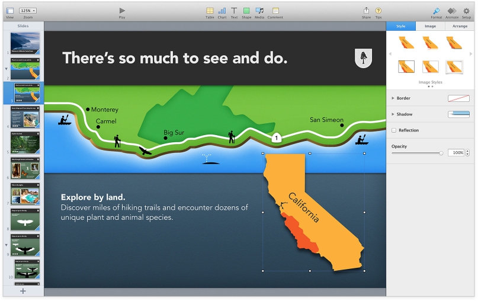Expand the Shadow disclosure triangle

393,114
